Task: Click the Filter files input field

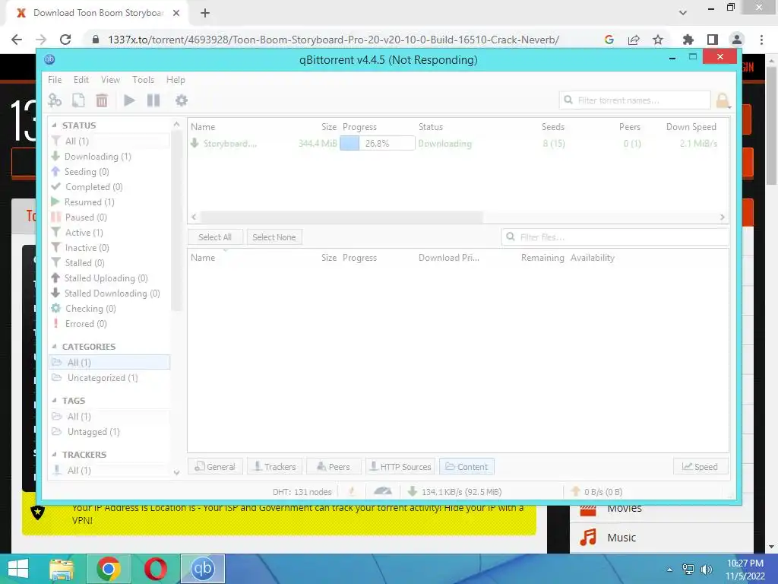Action: [615, 237]
